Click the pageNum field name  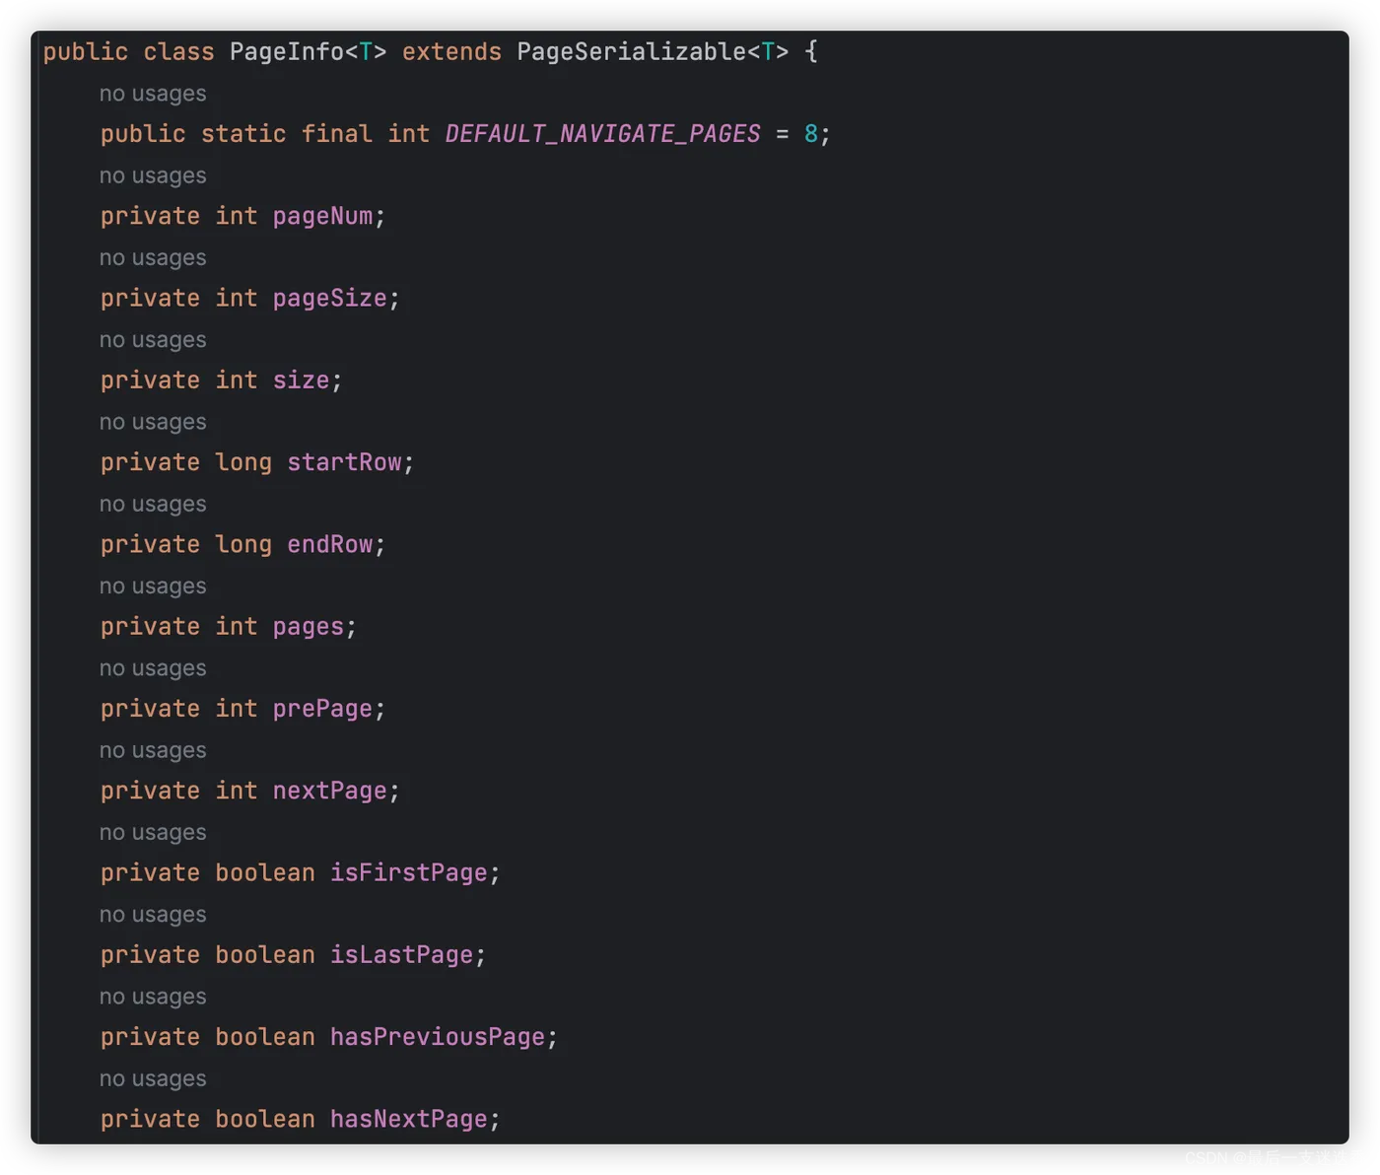(322, 216)
